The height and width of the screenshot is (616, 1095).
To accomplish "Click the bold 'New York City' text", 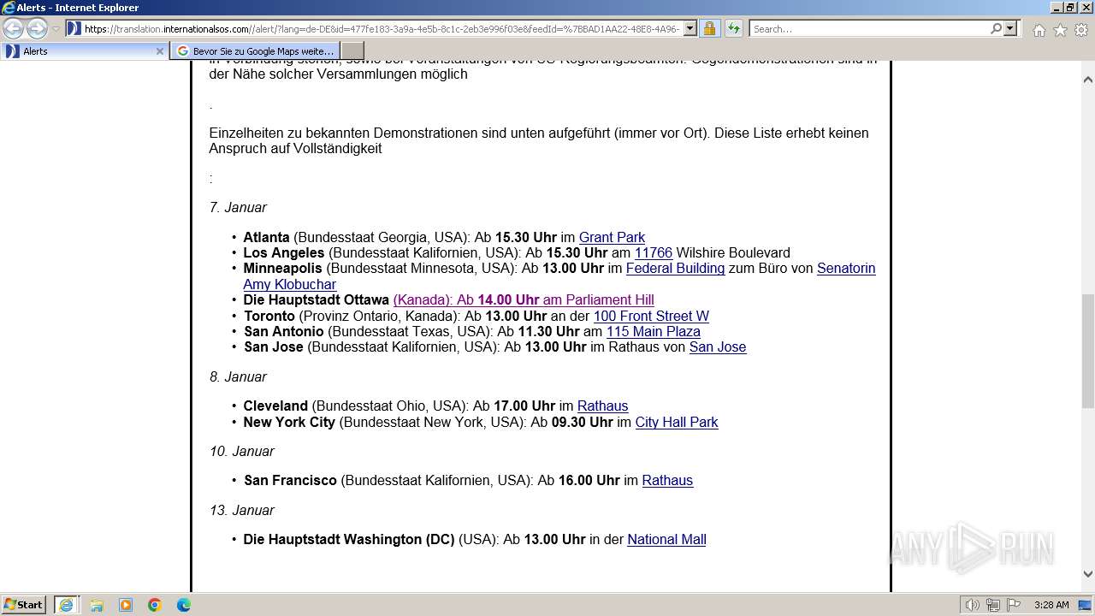I will (x=289, y=423).
